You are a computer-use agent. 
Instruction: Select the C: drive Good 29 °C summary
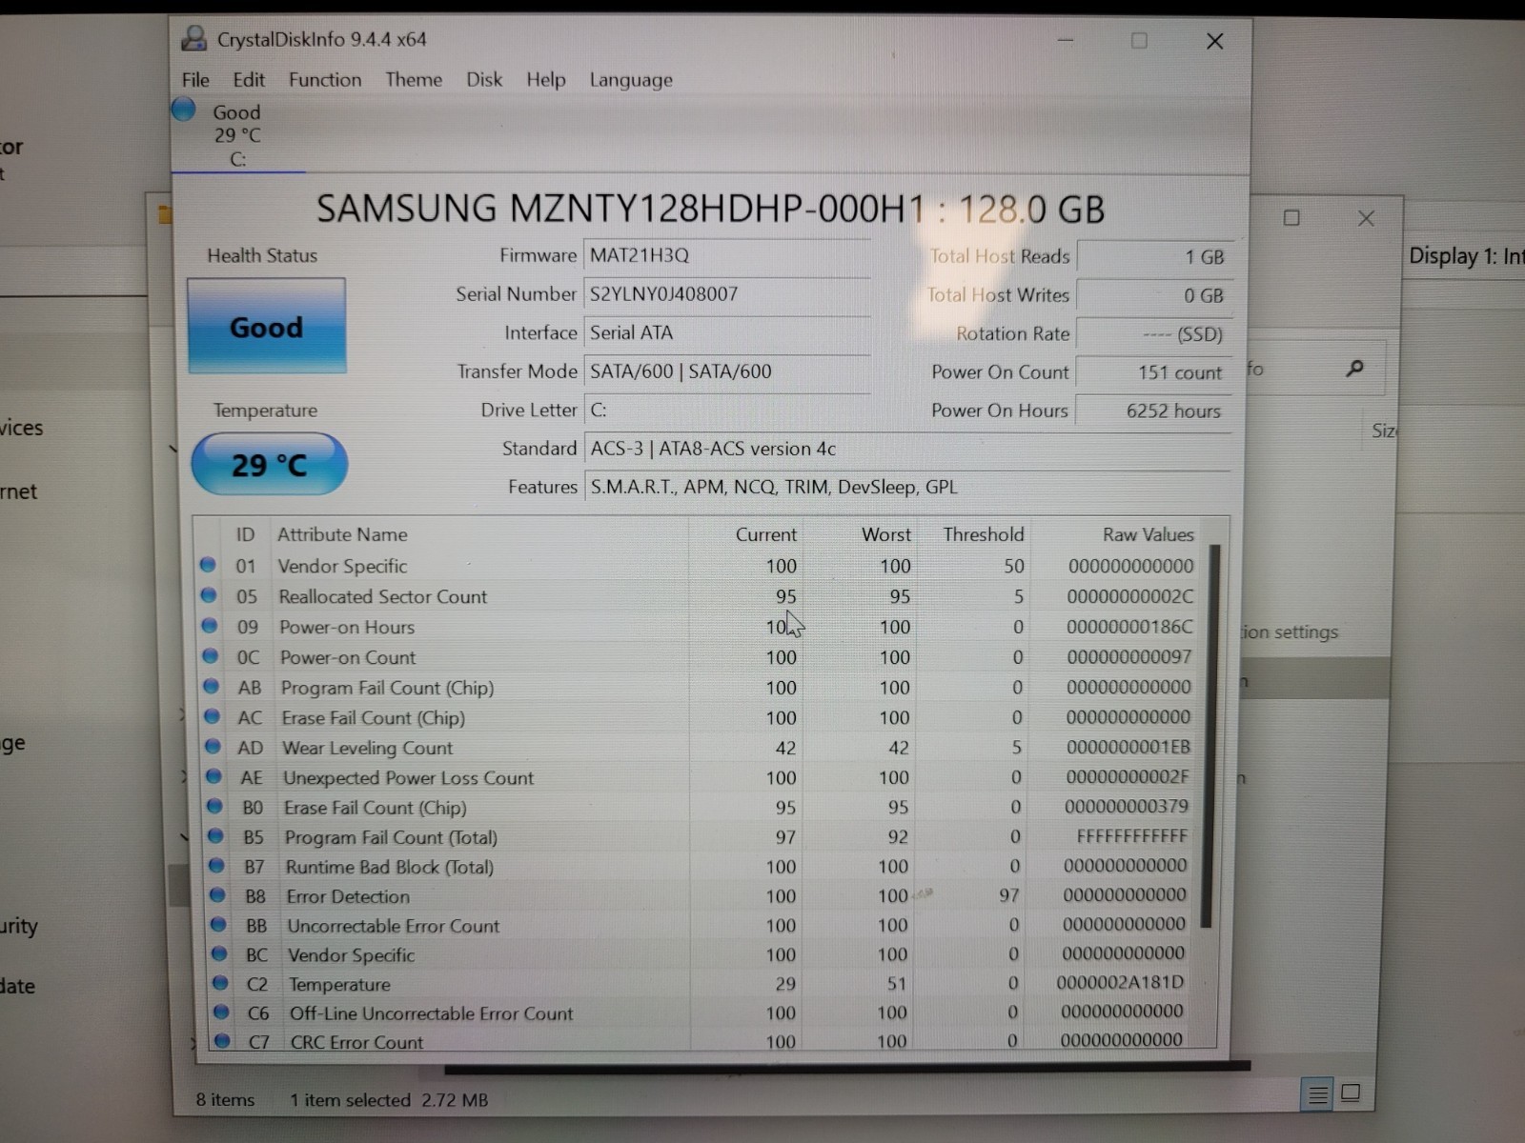pyautogui.click(x=238, y=135)
